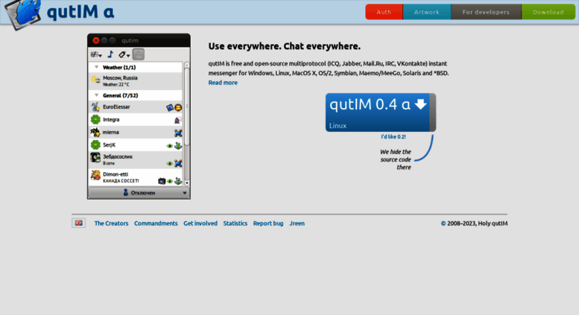579x315 pixels.
Task: Select the Dimon-etti contact name
Action: coord(116,174)
